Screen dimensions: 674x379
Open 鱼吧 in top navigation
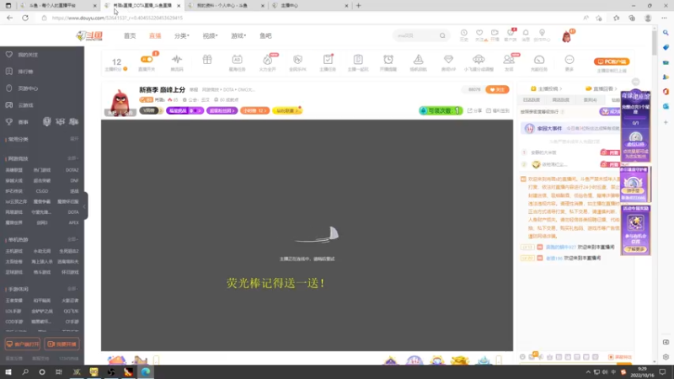click(x=265, y=35)
